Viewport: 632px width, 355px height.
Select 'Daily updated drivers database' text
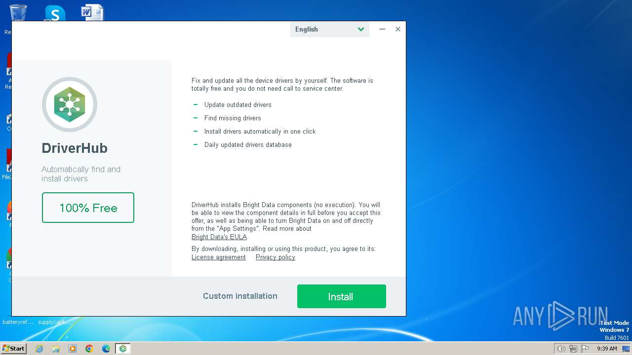coord(248,144)
